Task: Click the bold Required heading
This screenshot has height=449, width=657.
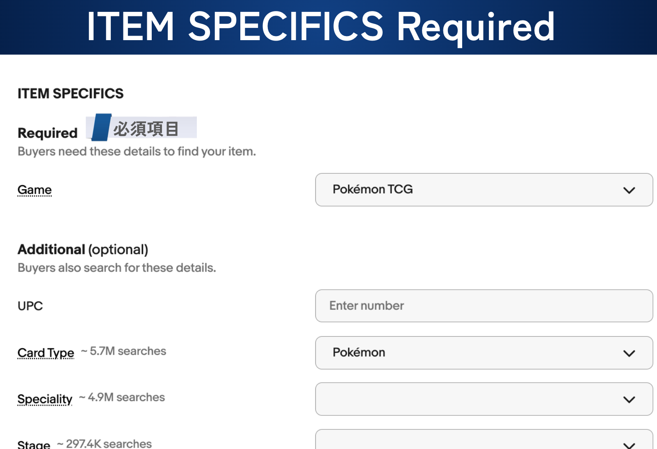Action: click(x=48, y=133)
